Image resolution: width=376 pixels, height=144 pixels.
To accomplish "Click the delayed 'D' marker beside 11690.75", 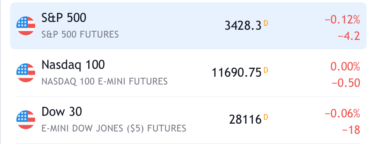I will pyautogui.click(x=266, y=70).
